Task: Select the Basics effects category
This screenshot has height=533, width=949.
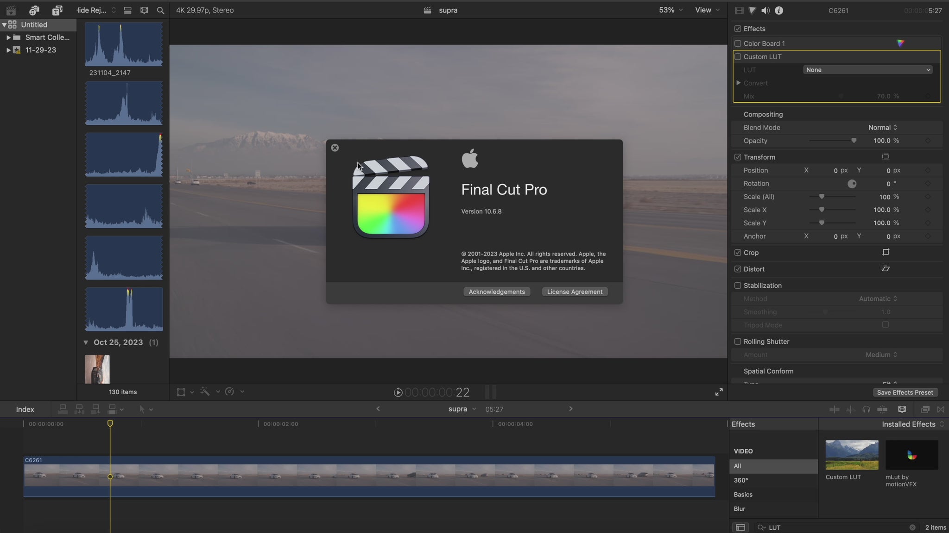Action: coord(773,495)
